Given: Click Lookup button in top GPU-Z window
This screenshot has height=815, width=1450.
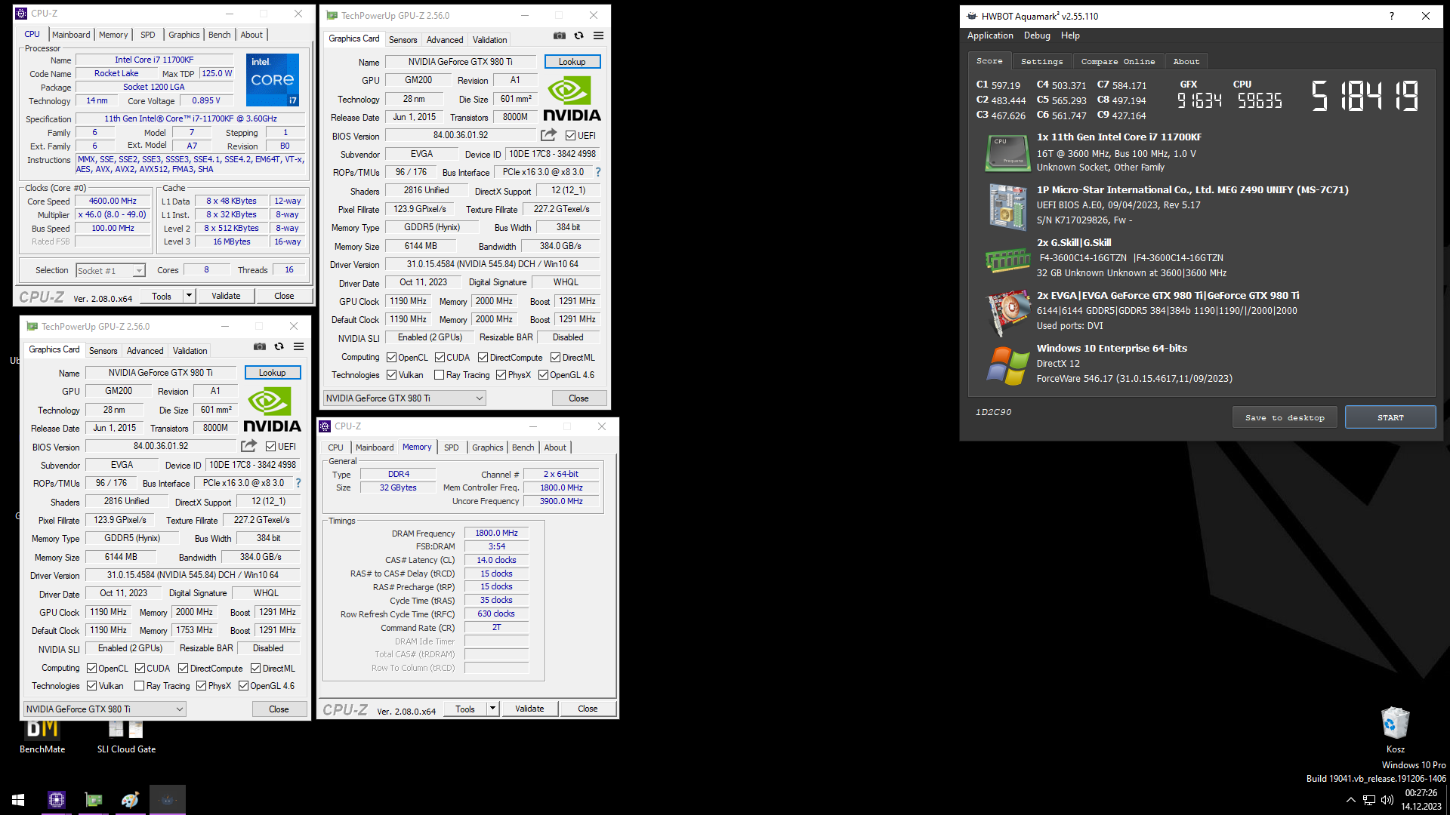Looking at the screenshot, I should [x=572, y=62].
